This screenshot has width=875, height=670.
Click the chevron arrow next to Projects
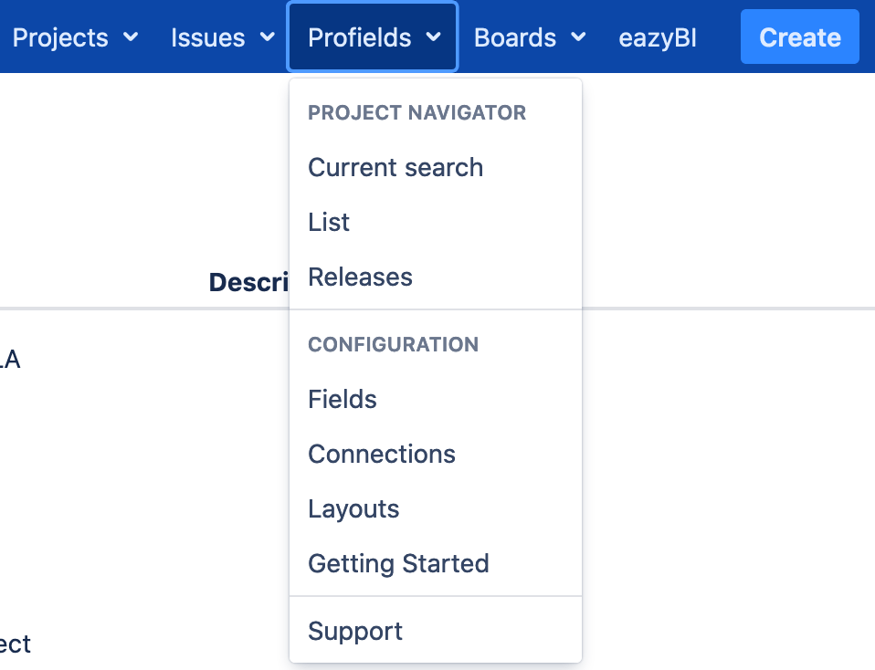[x=131, y=37]
